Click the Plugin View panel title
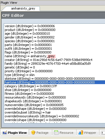 click(x=9, y=3)
